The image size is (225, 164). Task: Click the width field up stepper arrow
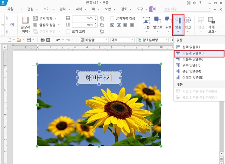tap(96, 17)
